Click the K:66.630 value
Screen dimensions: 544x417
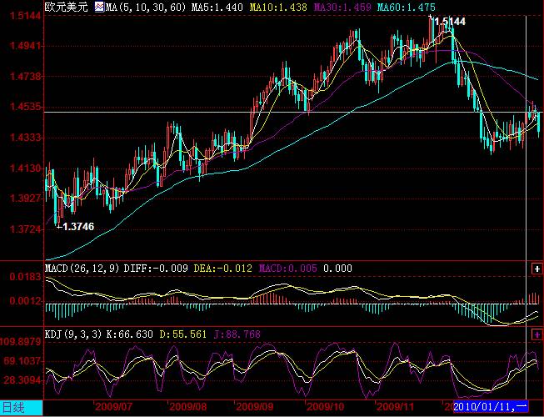(x=129, y=334)
